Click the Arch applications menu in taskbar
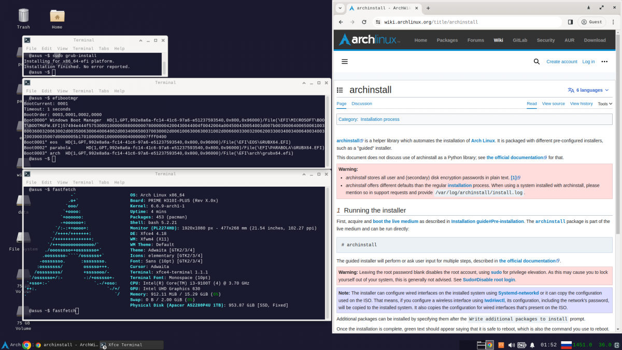622x350 pixels. [x=11, y=345]
